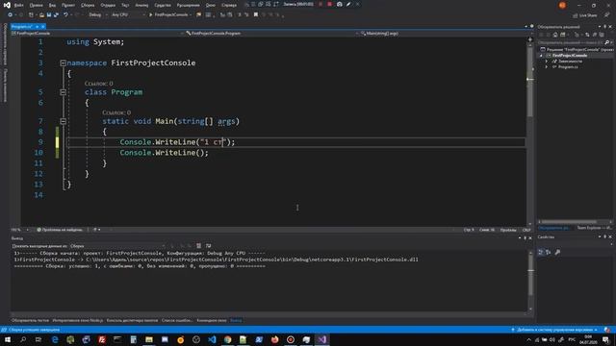616x346 pixels.
Task: Open the FirstProjectConsole project navigation dropdown
Action: coord(97,34)
